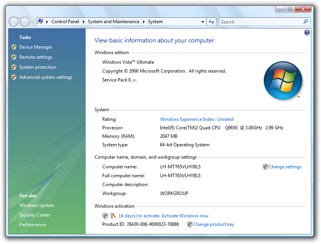321x244 pixels.
Task: Click the keys icon in Windows activation
Action: tap(113, 216)
